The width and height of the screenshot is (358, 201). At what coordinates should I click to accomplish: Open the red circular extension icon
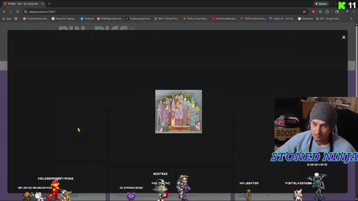coord(314,12)
